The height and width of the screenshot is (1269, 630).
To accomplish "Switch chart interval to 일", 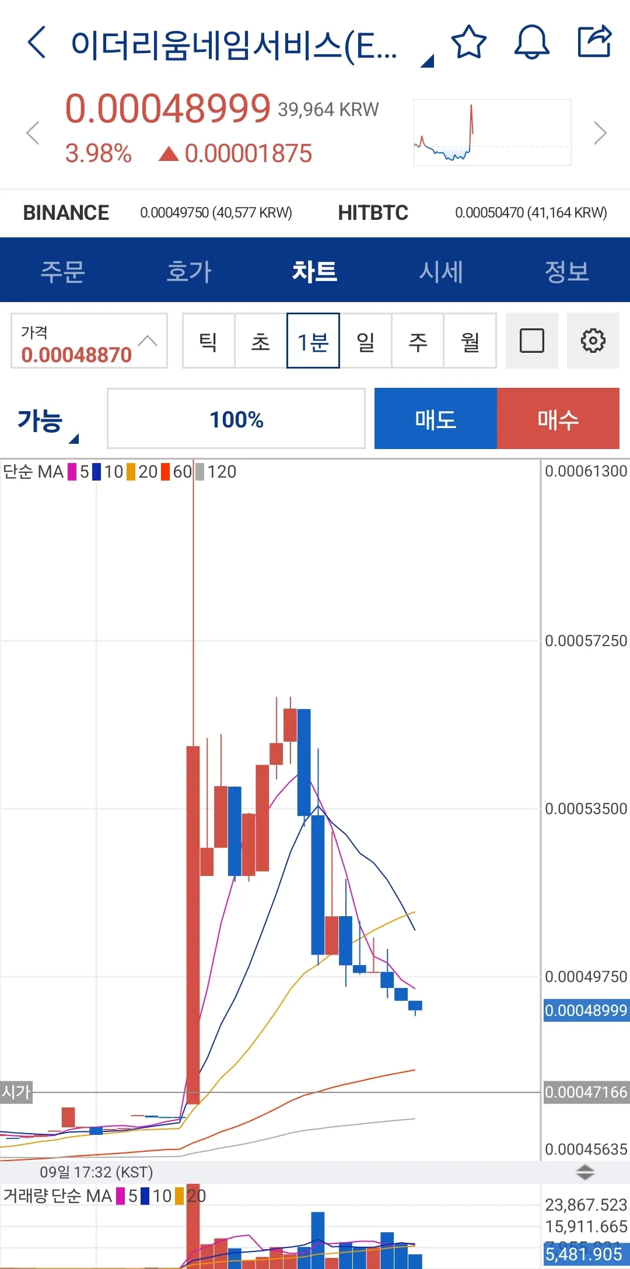I will point(366,341).
